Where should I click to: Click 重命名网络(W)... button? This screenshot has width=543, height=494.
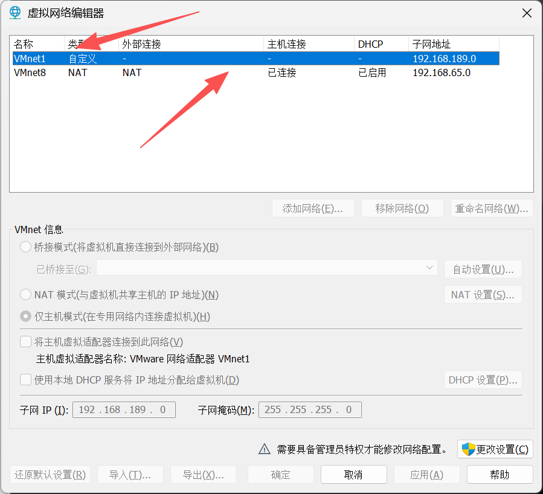pos(492,208)
